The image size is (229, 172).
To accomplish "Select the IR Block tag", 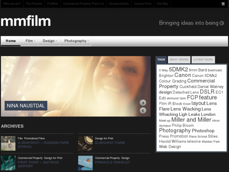I will [x=175, y=104].
